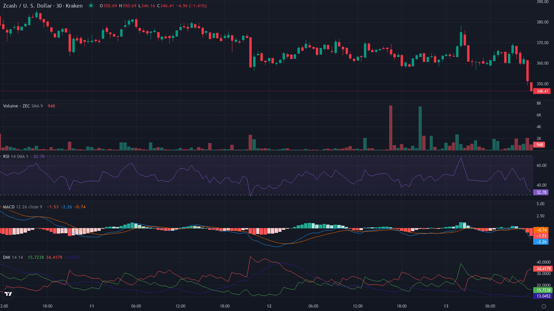The image size is (554, 311).
Task: Click the Low value L346.16
Action: (147, 6)
